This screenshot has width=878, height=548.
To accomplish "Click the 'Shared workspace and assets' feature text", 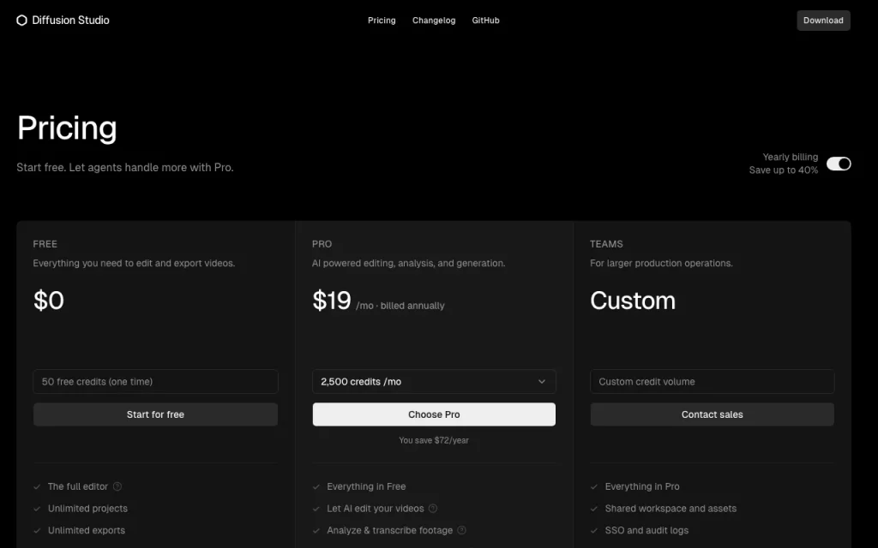I will click(x=671, y=509).
